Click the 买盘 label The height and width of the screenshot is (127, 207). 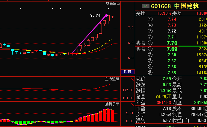(x=140, y=49)
